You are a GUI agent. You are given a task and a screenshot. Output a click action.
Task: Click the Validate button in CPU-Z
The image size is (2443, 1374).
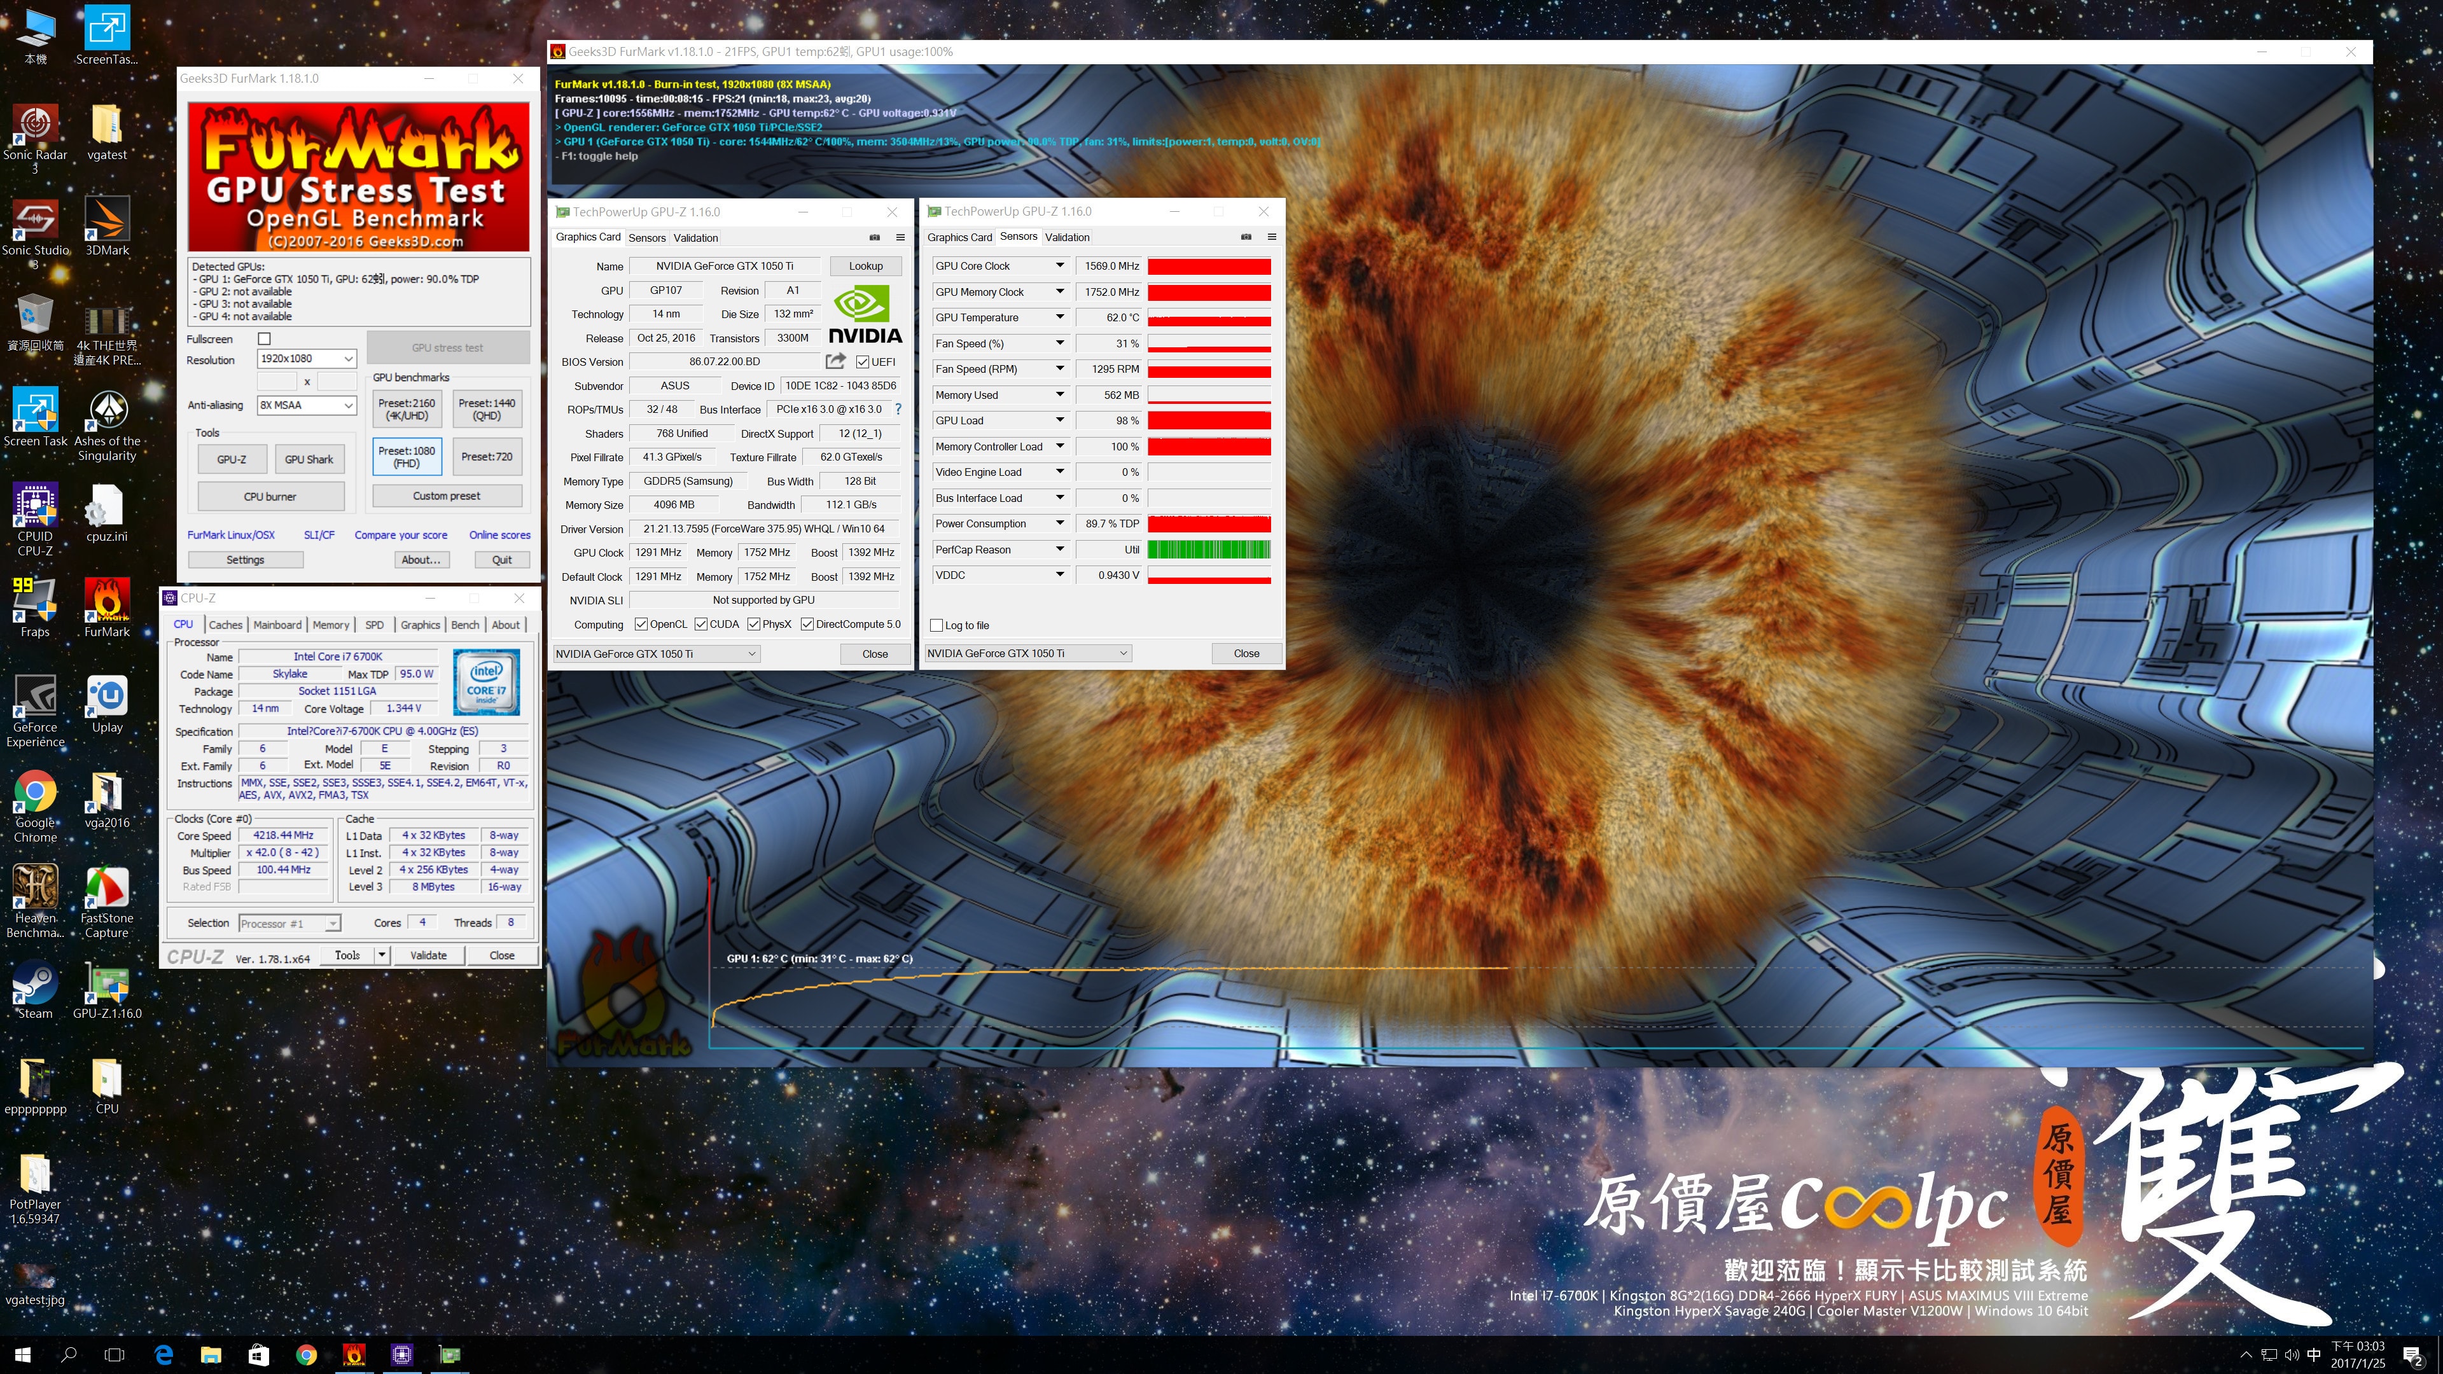coord(429,955)
